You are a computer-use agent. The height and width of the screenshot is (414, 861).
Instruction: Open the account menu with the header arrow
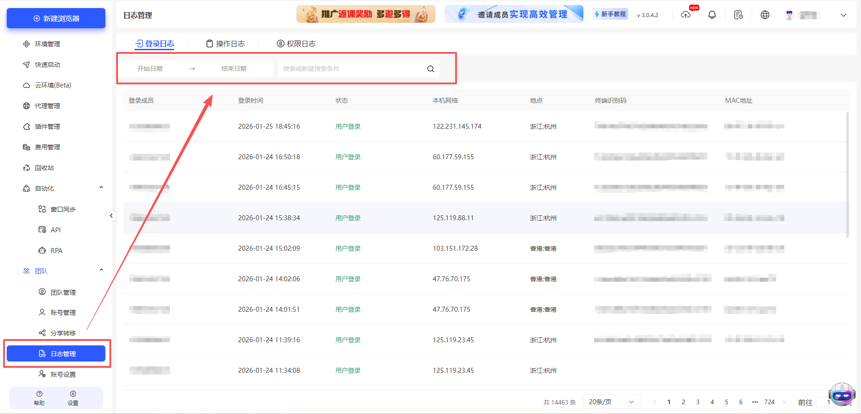click(x=844, y=15)
